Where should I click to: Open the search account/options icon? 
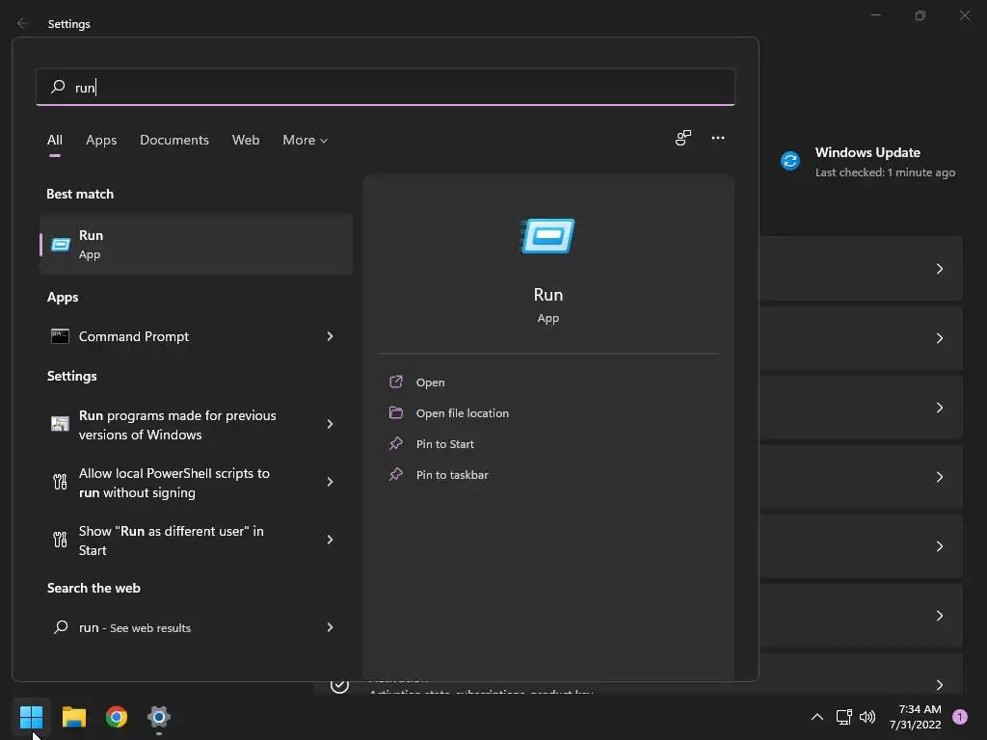tap(683, 138)
